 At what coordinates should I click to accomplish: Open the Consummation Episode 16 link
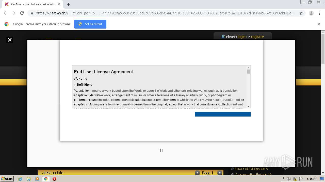(x=253, y=174)
